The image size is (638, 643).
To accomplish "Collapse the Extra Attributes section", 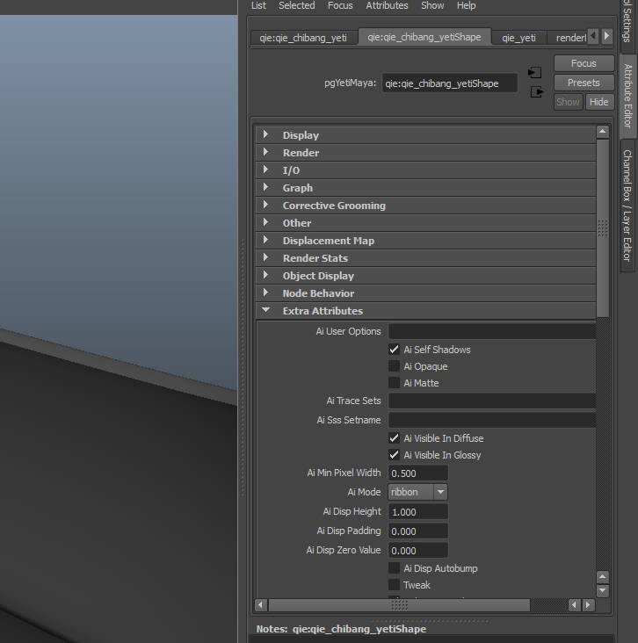I will (x=425, y=311).
